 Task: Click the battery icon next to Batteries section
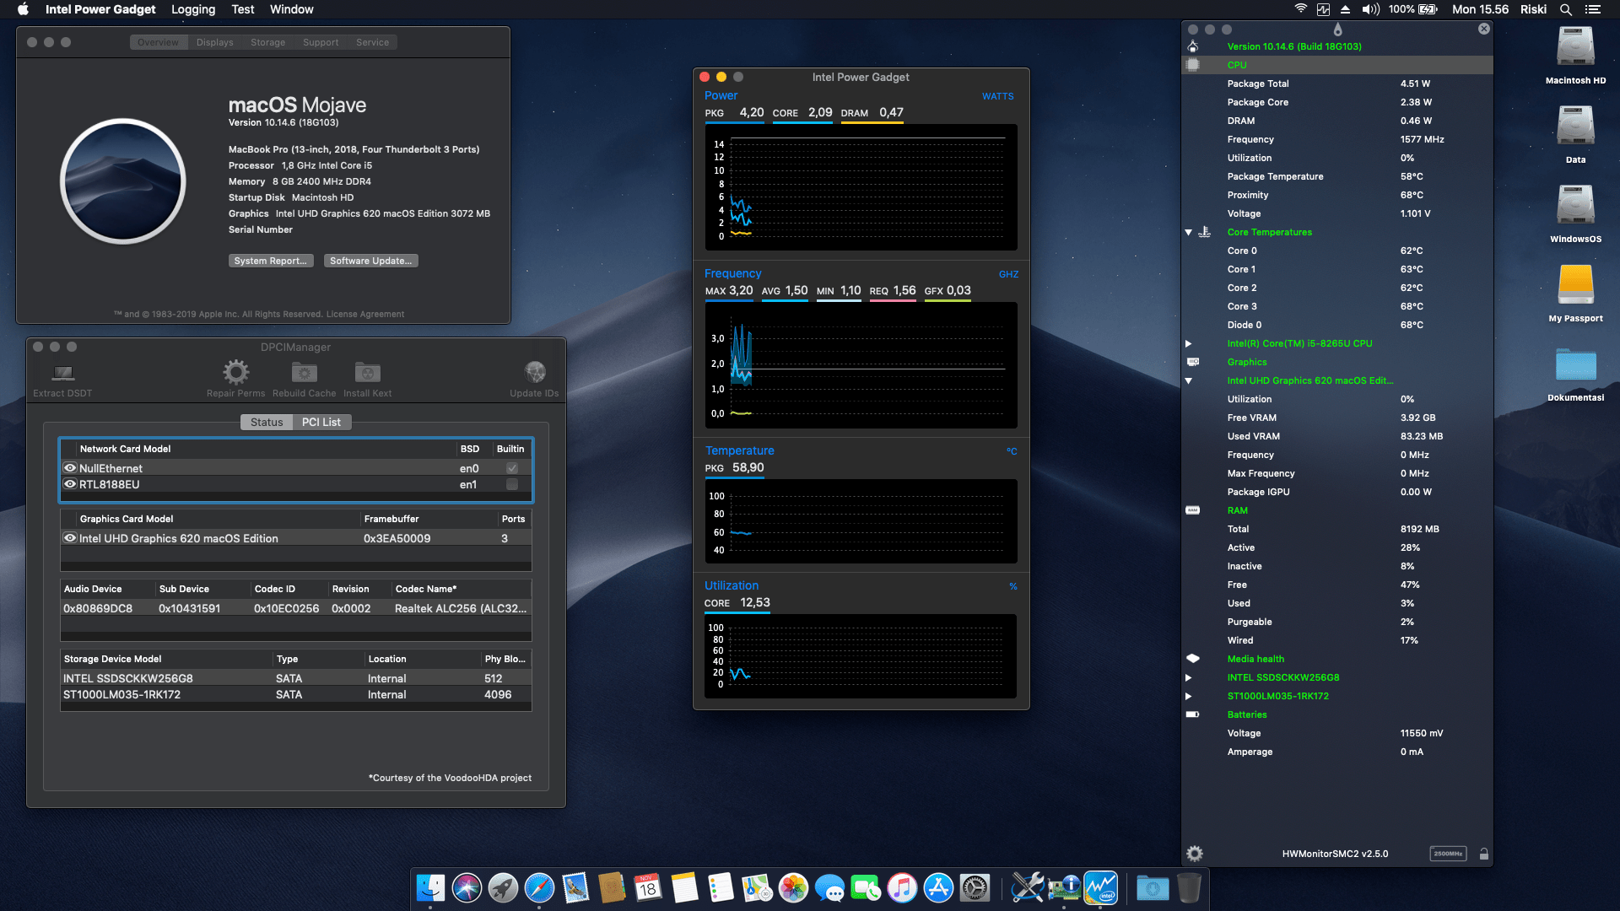1193,714
